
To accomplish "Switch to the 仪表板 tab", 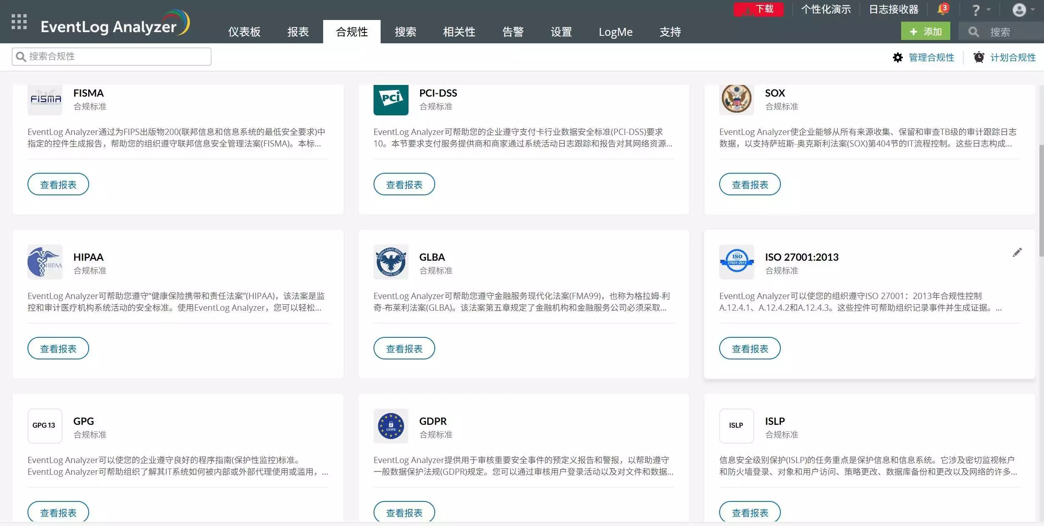I will coord(244,32).
